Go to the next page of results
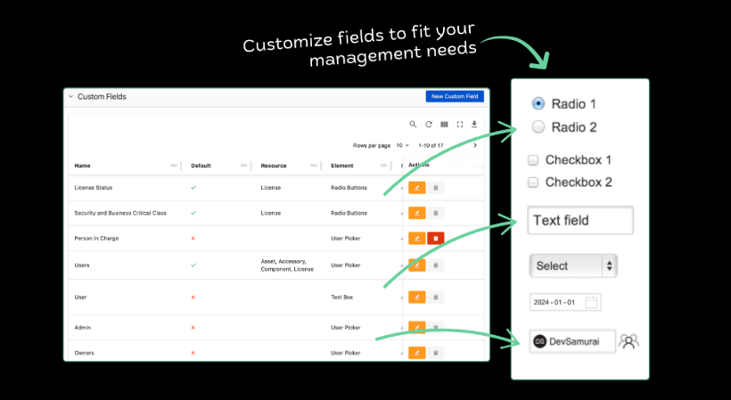The height and width of the screenshot is (400, 731). point(475,145)
